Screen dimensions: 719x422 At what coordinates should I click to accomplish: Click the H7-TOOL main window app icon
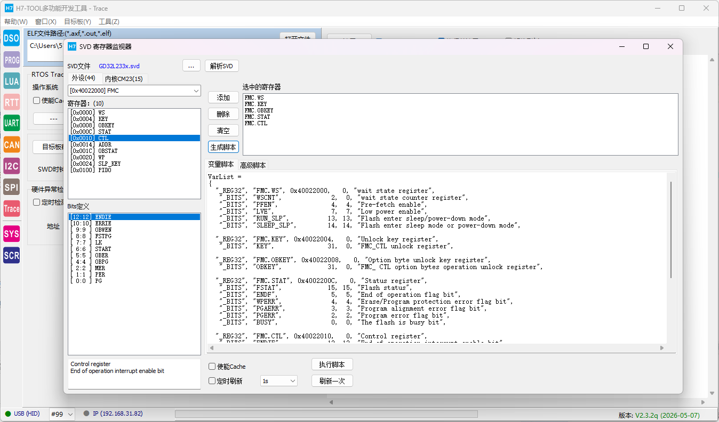[9, 8]
